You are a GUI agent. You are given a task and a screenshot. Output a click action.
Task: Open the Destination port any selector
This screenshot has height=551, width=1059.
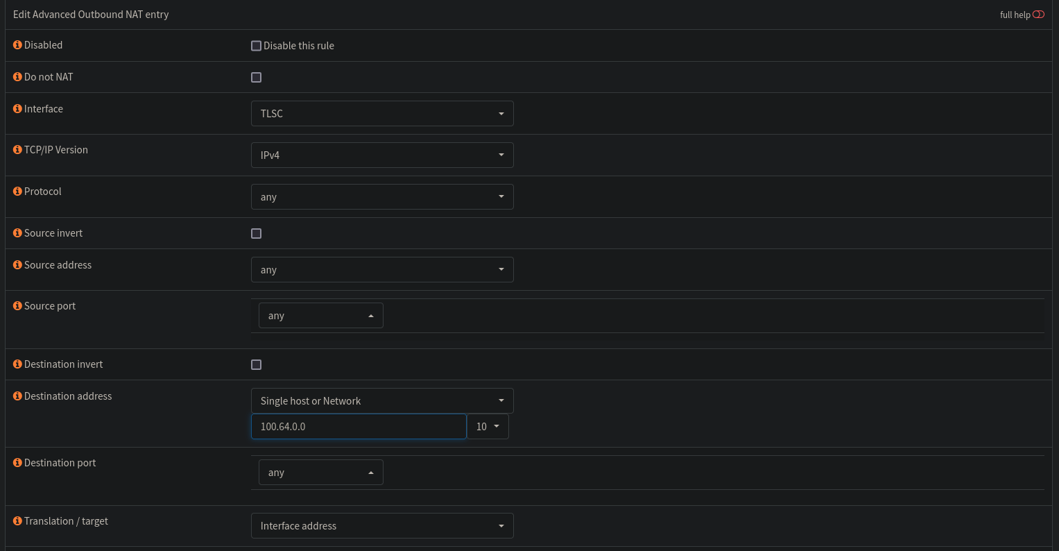[x=320, y=473]
